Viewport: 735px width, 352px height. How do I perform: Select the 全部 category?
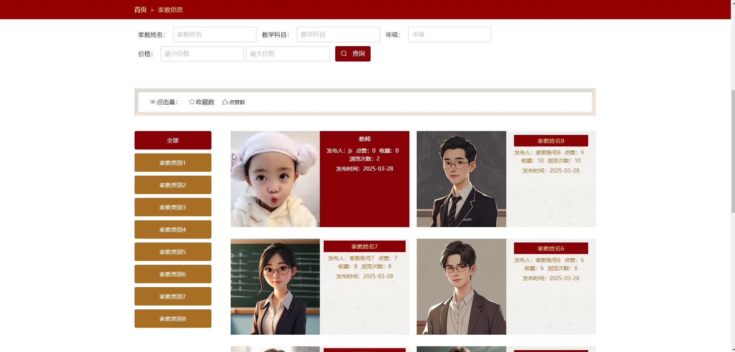click(173, 140)
